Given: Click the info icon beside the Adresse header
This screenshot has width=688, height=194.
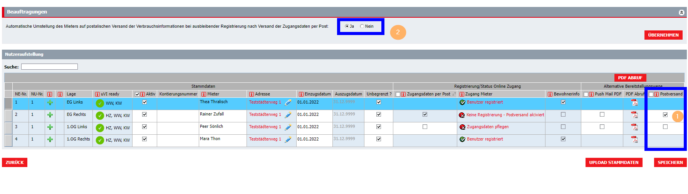Looking at the screenshot, I should (x=252, y=94).
